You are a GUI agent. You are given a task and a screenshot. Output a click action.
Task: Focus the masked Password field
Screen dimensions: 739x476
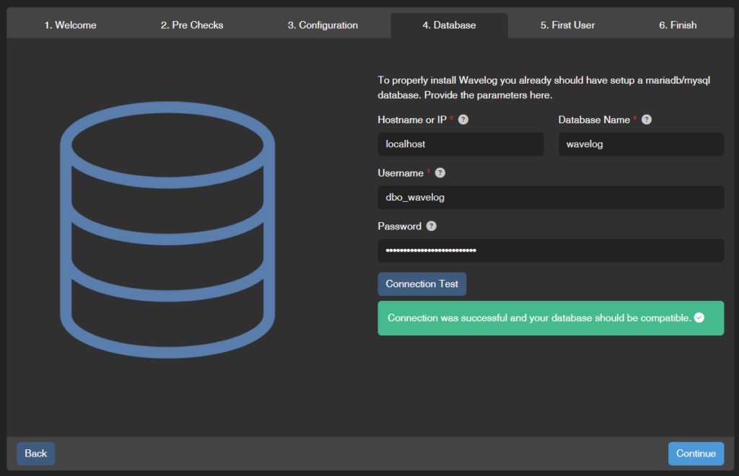551,250
